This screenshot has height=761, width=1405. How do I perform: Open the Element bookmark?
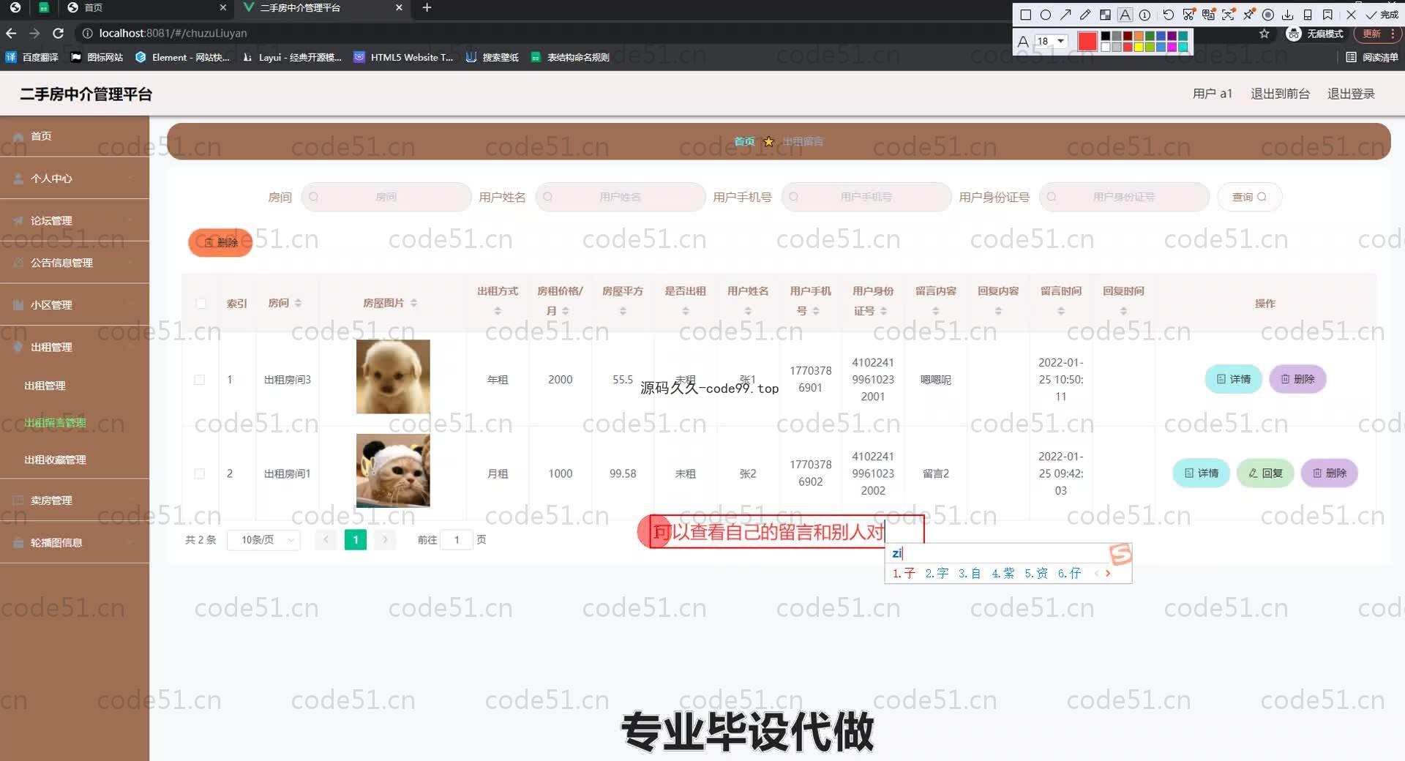tap(182, 57)
